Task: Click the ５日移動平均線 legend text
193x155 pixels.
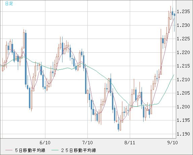Action: coord(30,150)
